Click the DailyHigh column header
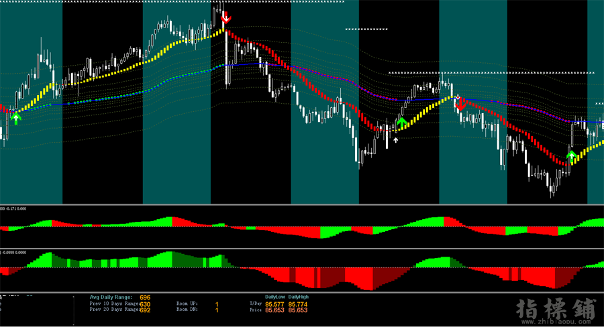The width and height of the screenshot is (604, 327). point(299,296)
